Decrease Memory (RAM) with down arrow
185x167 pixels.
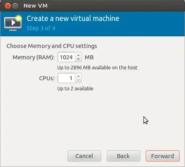[79, 59]
